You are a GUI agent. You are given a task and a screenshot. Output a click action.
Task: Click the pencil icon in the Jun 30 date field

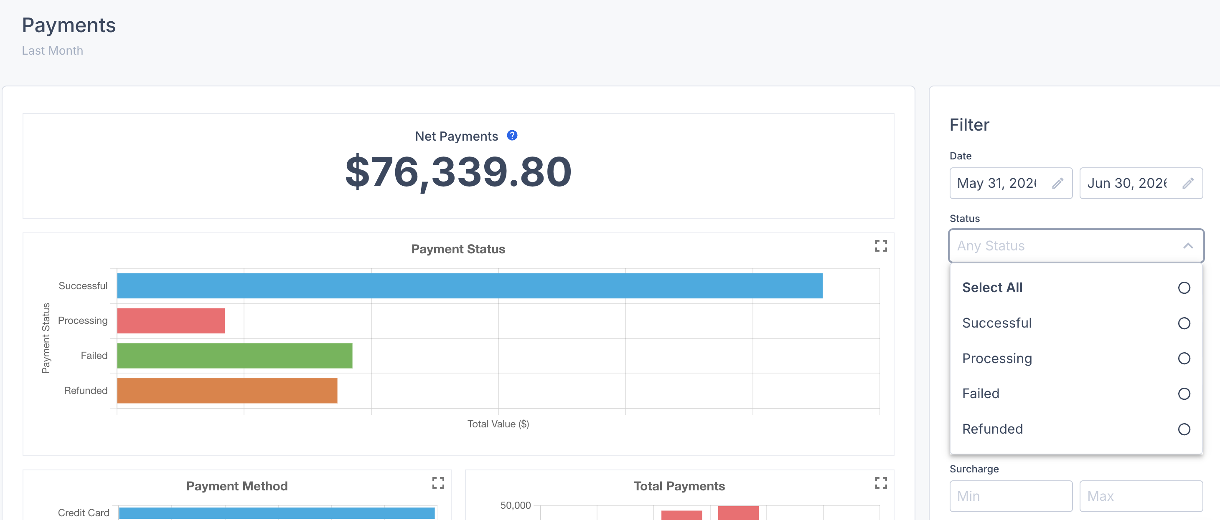1188,183
